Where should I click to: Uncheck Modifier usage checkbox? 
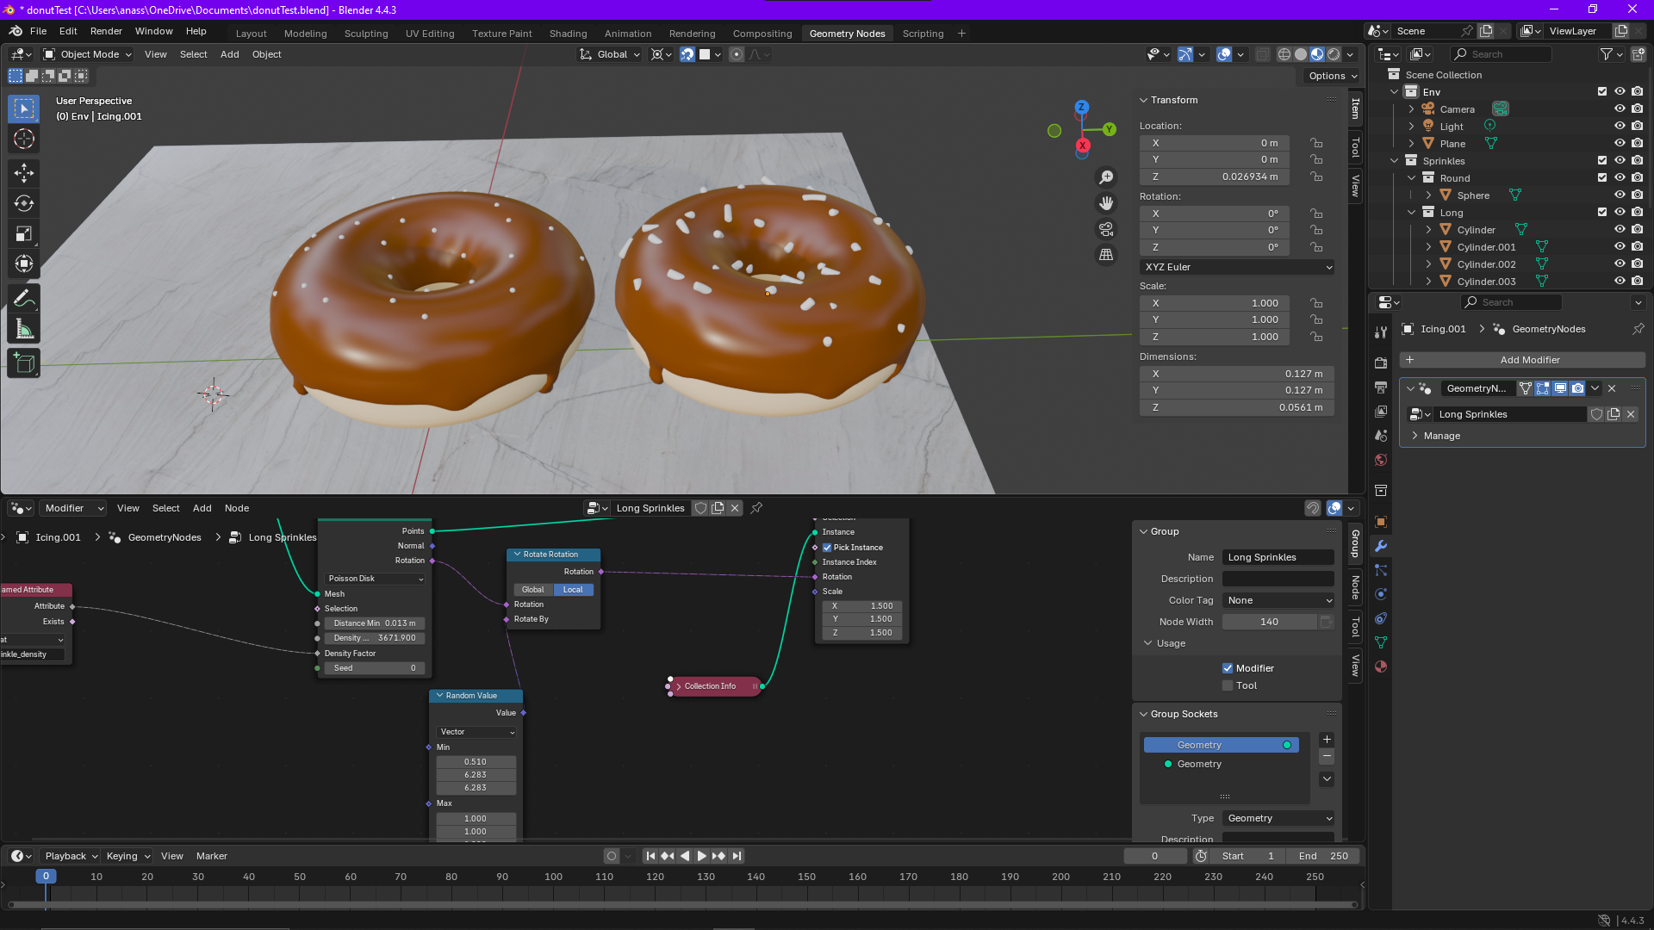(1228, 668)
